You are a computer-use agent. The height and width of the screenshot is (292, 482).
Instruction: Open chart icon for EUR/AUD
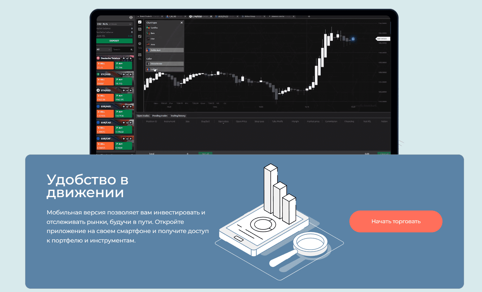coord(127,106)
